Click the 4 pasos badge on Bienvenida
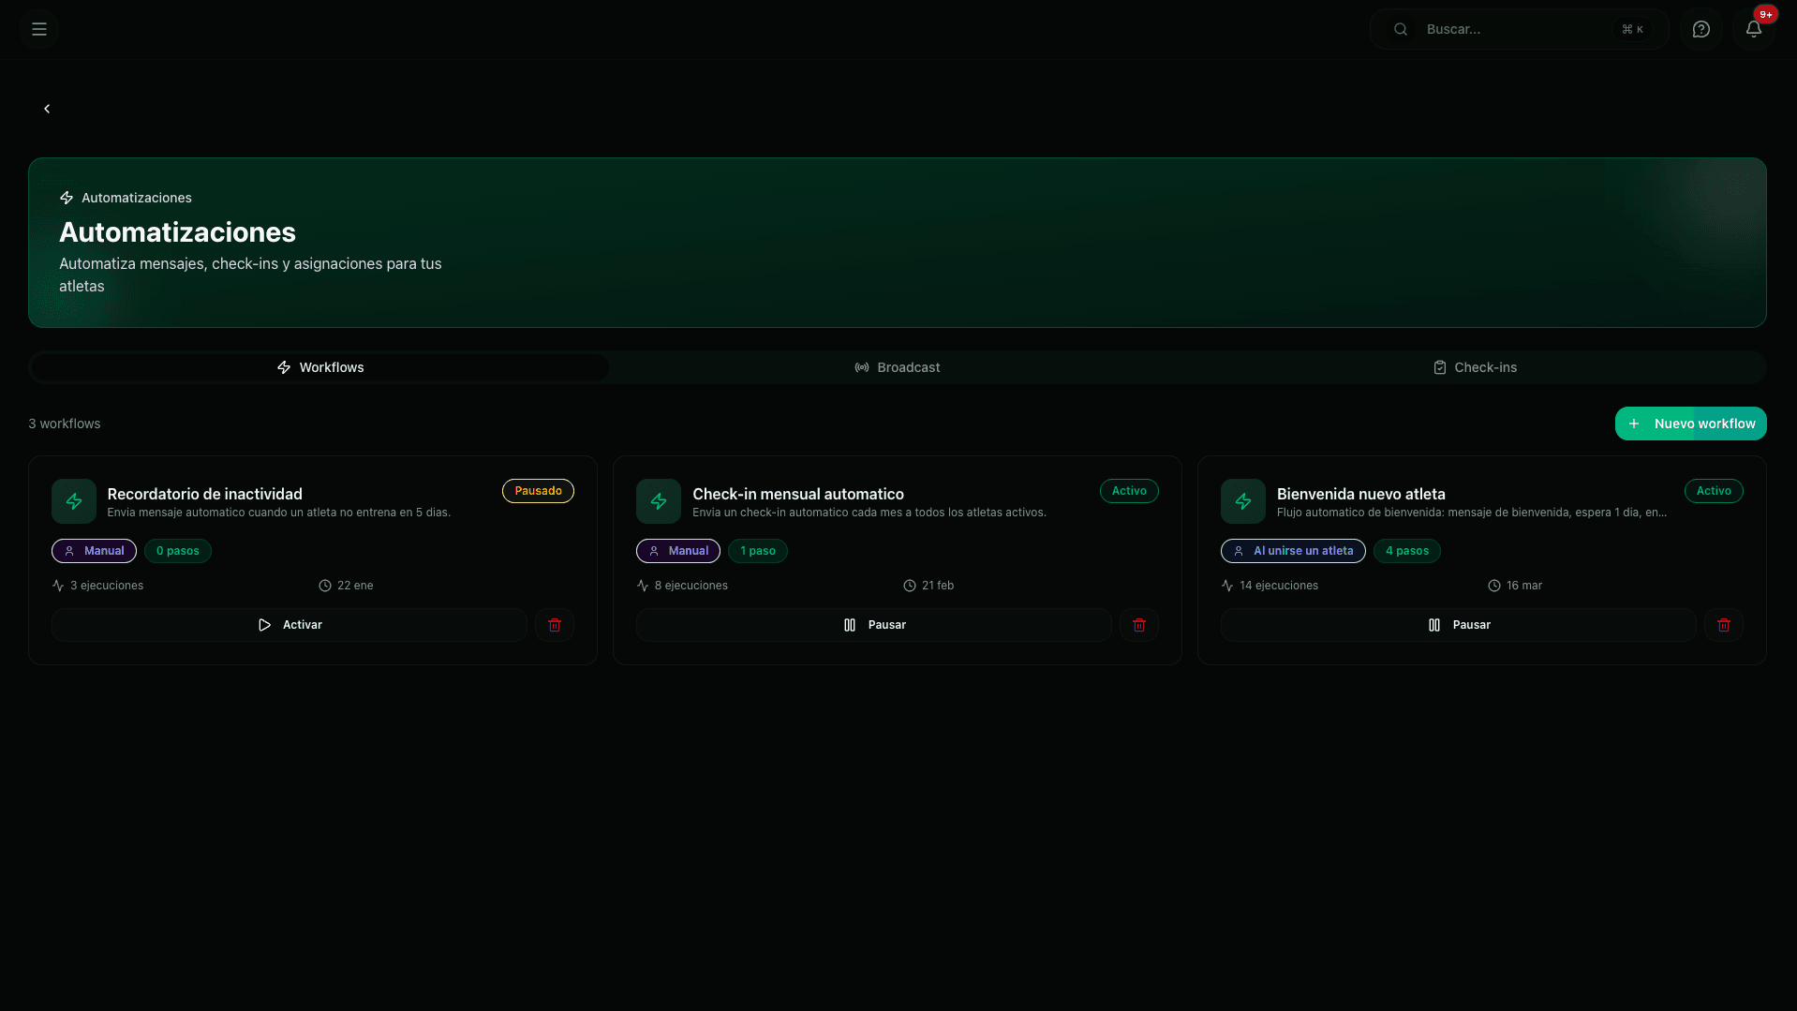Screen dimensions: 1797x1011 (1406, 551)
